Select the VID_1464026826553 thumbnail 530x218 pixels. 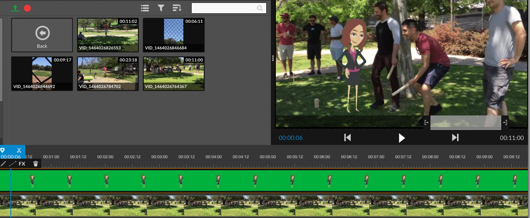point(108,35)
